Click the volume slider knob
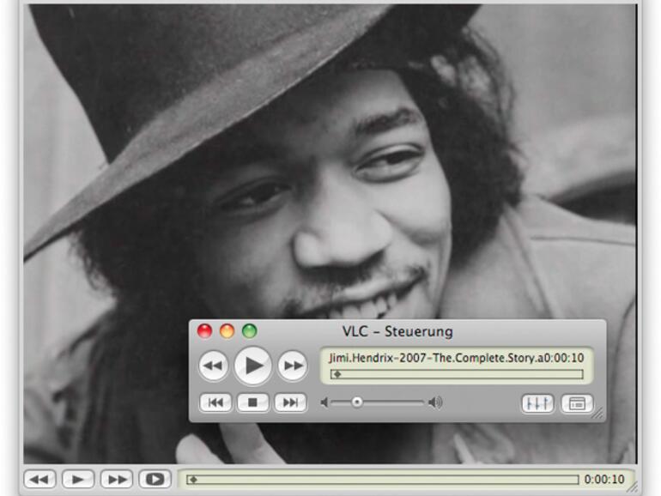Screen dimensions: 661x496 pos(357,402)
